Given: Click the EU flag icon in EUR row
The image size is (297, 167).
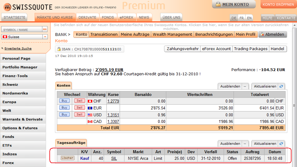Looking at the screenshot, I should click(x=90, y=108).
